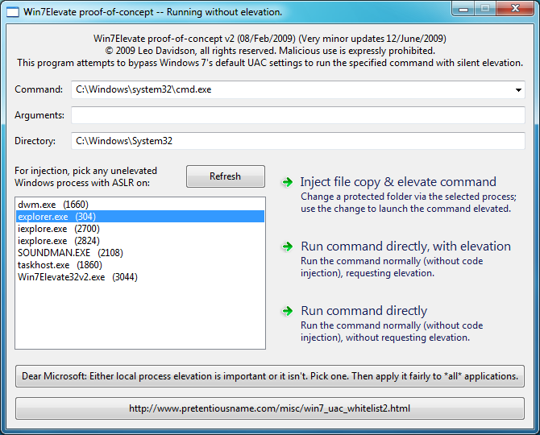Click the 'Run command directly' heading link
This screenshot has height=435, width=540.
pos(364,311)
